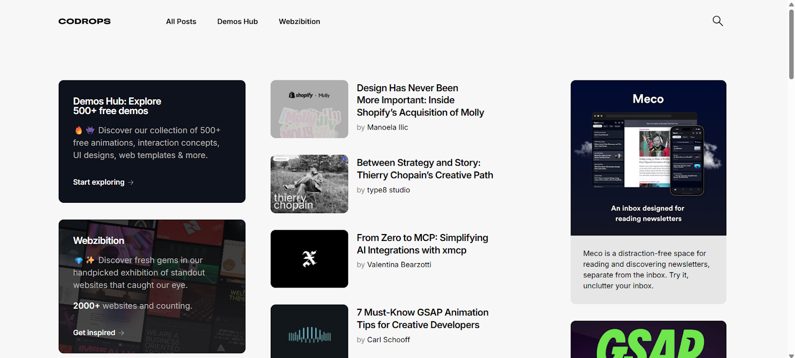
Task: Click the Get inspired link
Action: [x=98, y=333]
